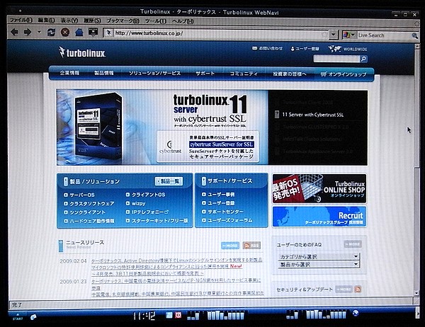Click the turbolinux 11 server box image

(98, 126)
